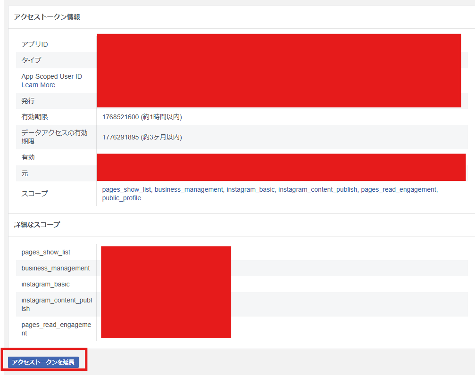Image resolution: width=475 pixels, height=375 pixels.
Task: Open the public_profile scope link
Action: point(122,198)
